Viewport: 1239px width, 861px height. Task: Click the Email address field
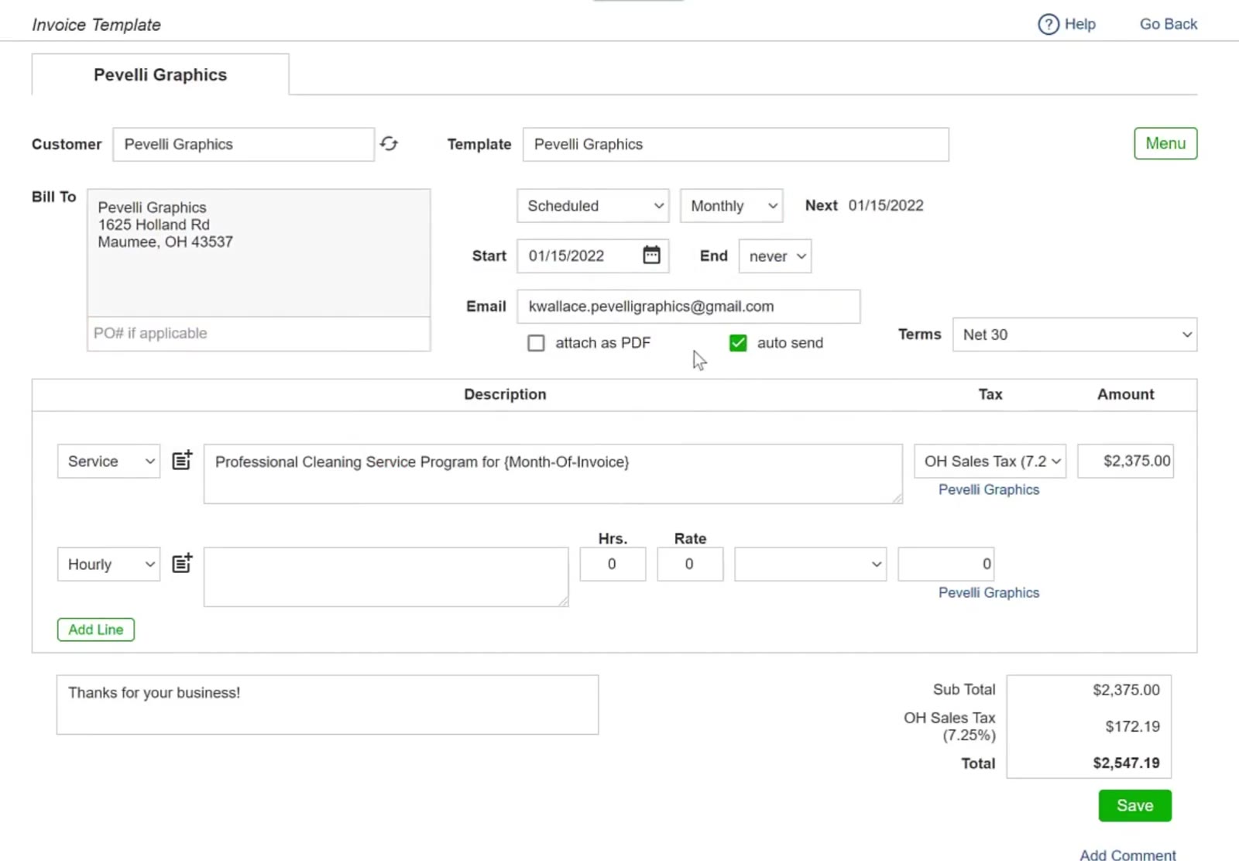point(688,307)
